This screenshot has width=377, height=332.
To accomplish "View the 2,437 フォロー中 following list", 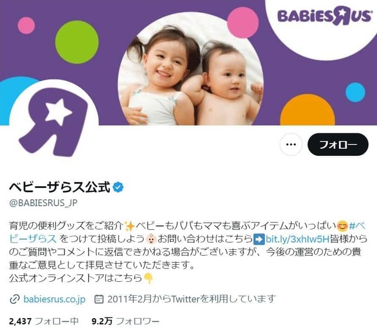I will click(x=44, y=321).
